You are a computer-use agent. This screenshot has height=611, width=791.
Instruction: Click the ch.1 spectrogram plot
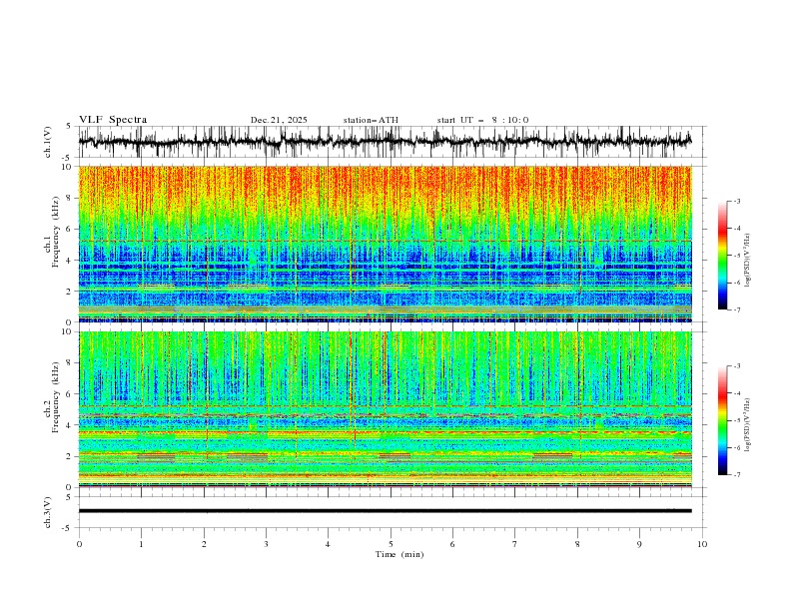[x=385, y=244]
